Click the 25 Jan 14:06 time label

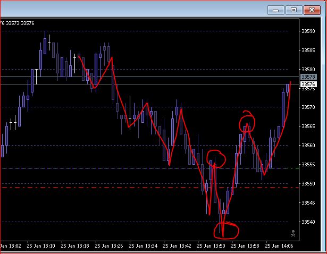tap(279, 246)
